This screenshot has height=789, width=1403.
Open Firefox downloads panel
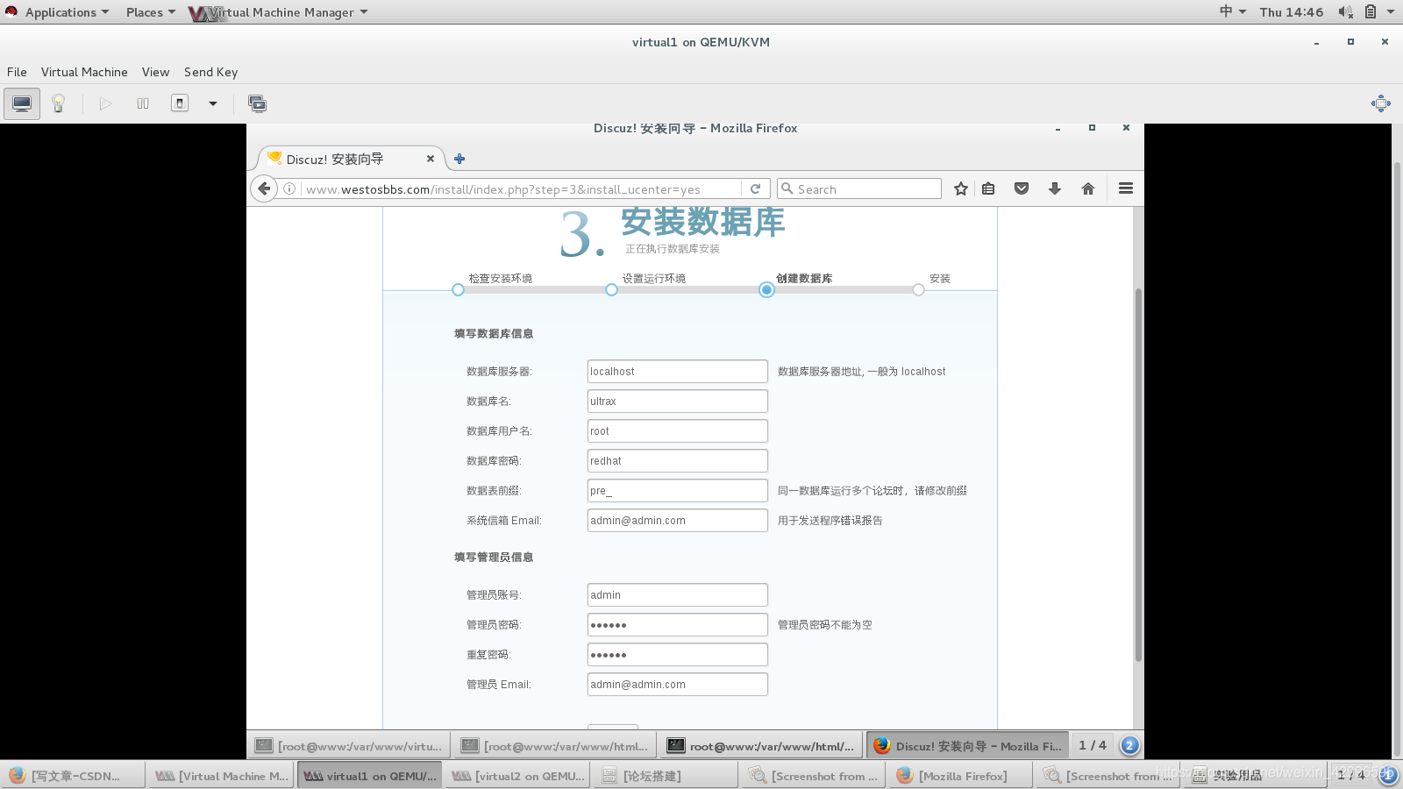[x=1055, y=188]
